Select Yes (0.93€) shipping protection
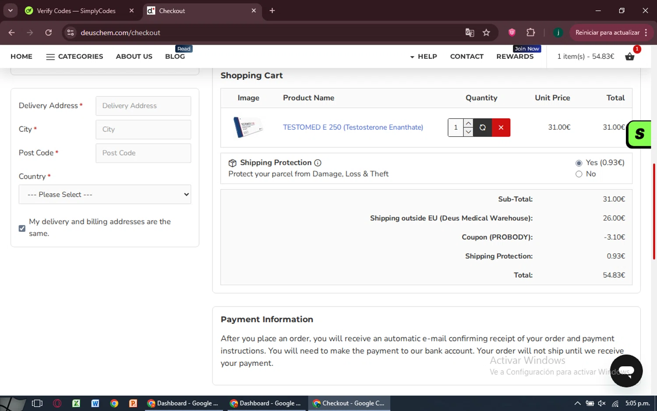This screenshot has height=411, width=657. coord(579,163)
